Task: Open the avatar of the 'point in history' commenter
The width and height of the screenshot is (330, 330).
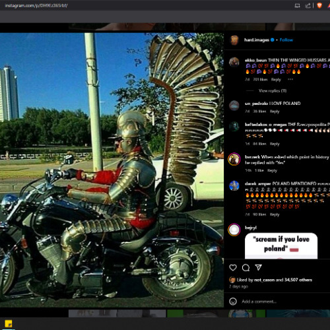Action: (234, 159)
